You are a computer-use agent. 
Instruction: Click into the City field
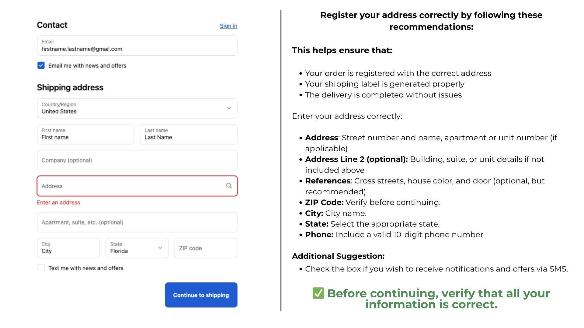68,248
